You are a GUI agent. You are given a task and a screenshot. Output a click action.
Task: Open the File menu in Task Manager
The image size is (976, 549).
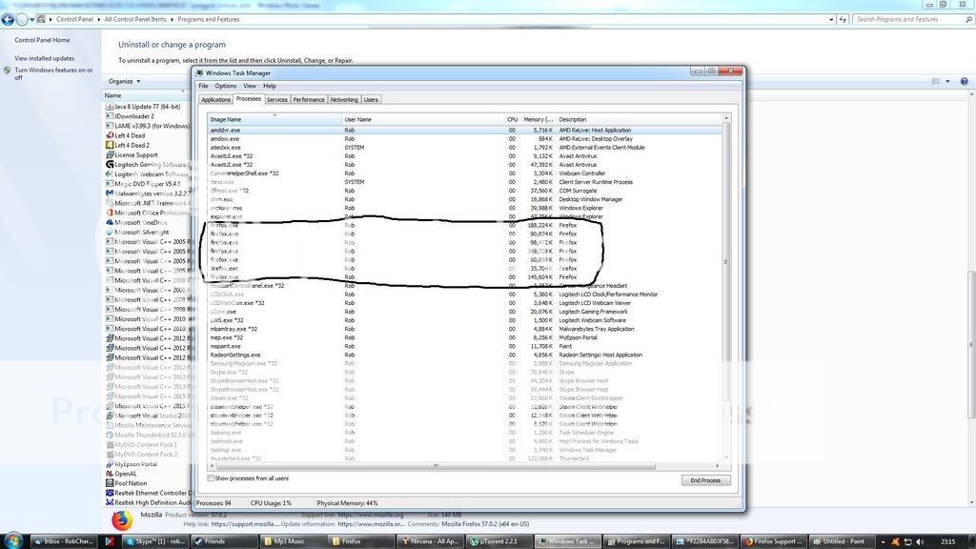point(204,86)
